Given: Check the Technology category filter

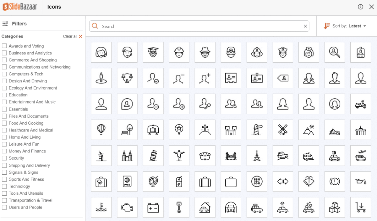Looking at the screenshot, I should (x=4, y=186).
